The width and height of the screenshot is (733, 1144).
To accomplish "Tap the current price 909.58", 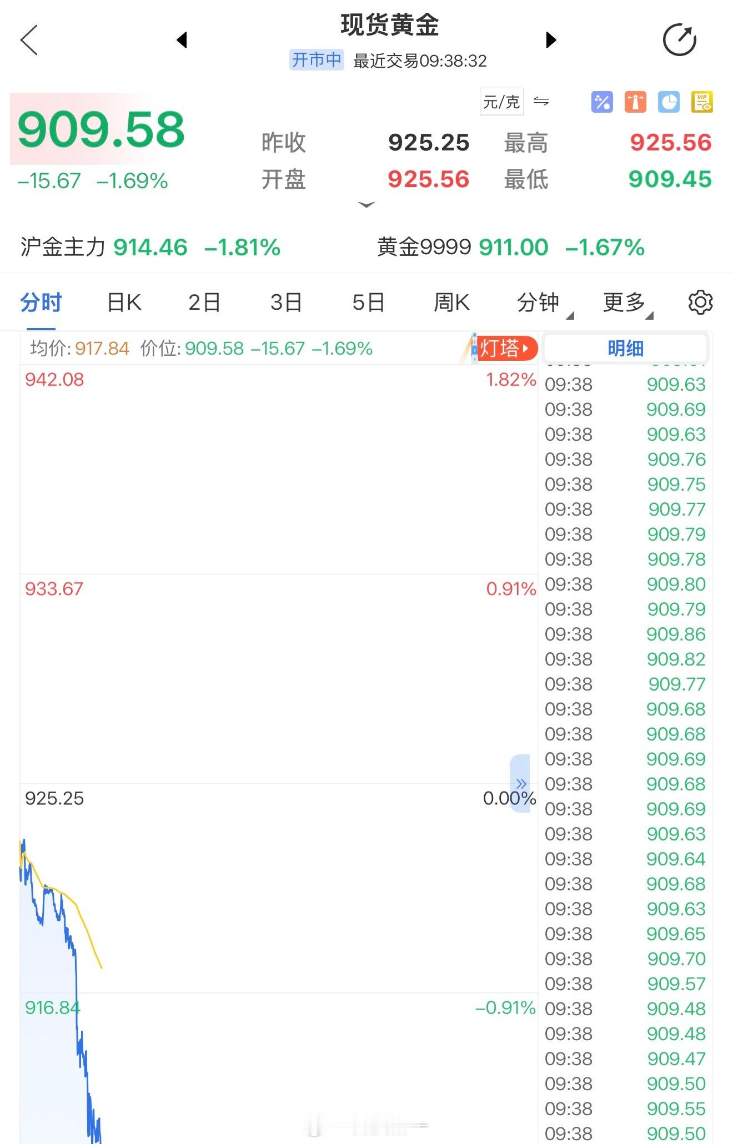I will click(101, 129).
